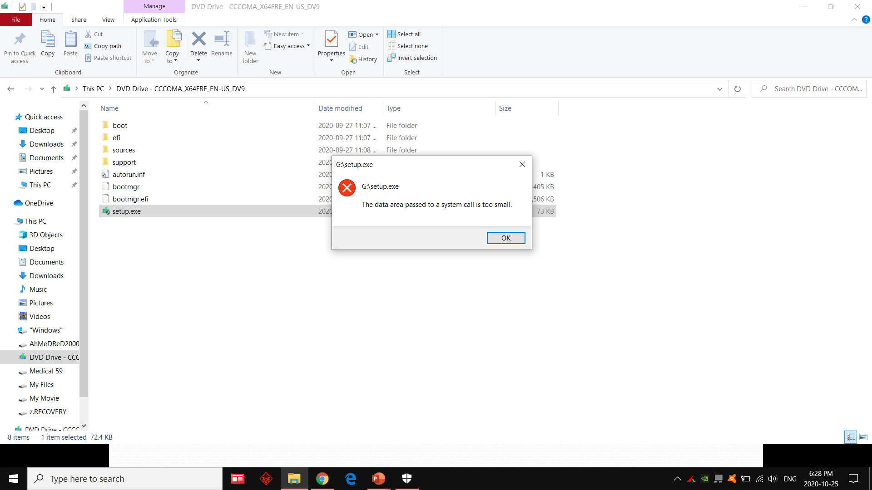Expand the address bar history dropdown
This screenshot has height=490, width=872.
tap(720, 89)
